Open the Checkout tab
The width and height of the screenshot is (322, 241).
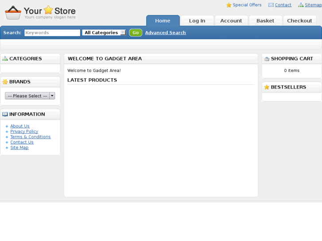(299, 21)
